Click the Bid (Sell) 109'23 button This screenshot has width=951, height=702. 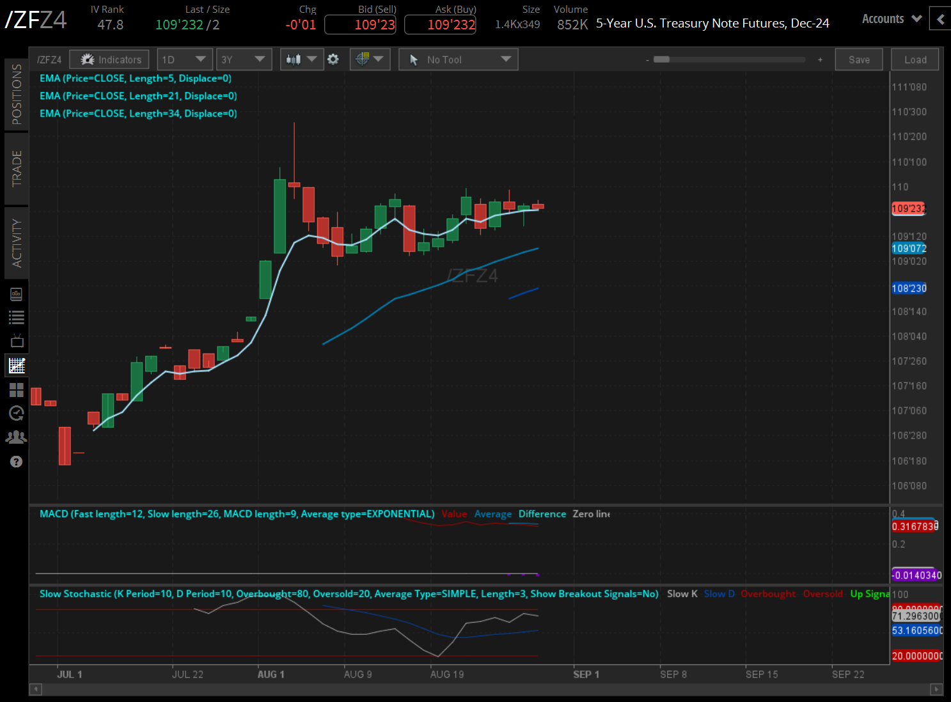pyautogui.click(x=361, y=25)
